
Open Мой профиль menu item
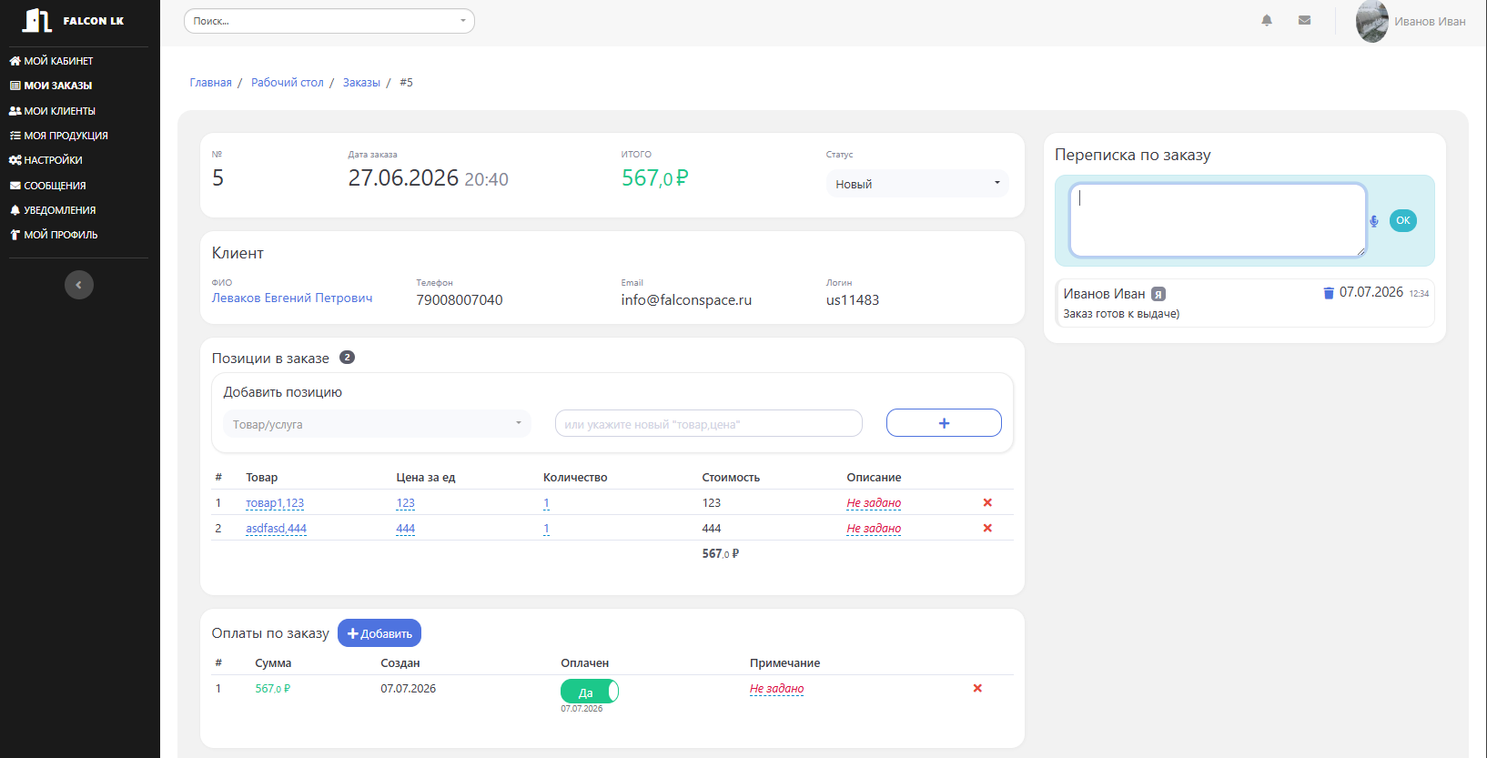point(54,235)
